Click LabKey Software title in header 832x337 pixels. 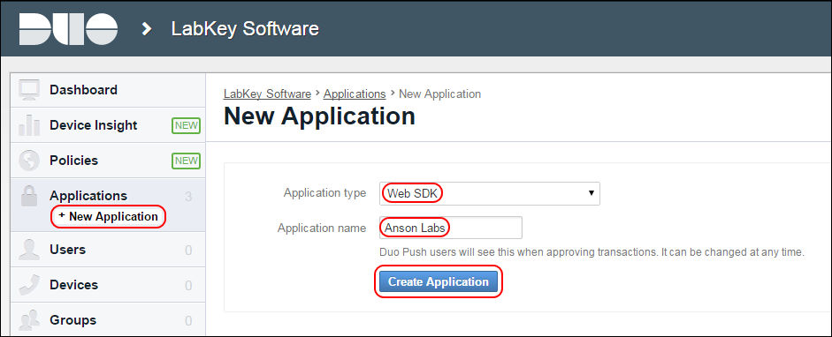245,28
